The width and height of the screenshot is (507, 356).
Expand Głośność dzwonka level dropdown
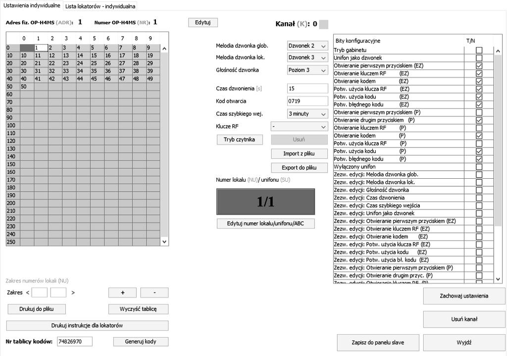point(307,70)
